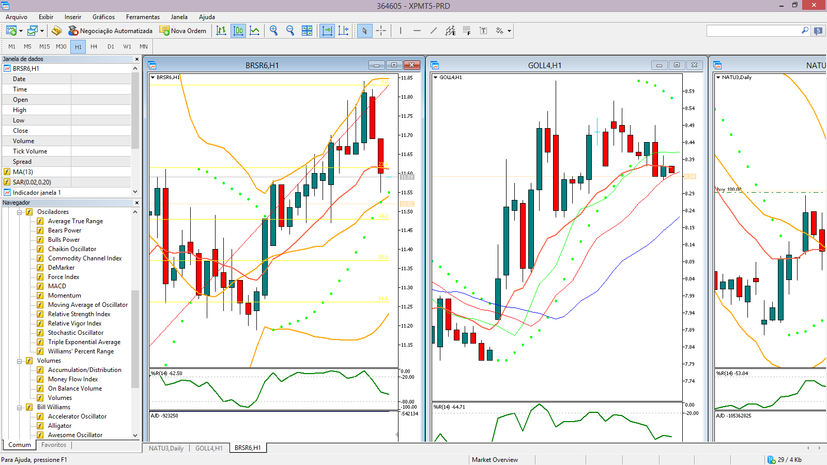
Task: Select the line chart display mode
Action: (255, 30)
